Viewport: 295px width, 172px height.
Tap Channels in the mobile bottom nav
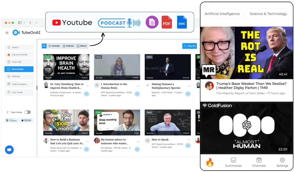259,162
